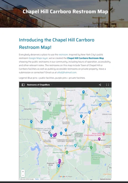Image resolution: width=128 pixels, height=183 pixels.
Task: Click North Carolina Botanical Garden marker
Action: [91, 148]
